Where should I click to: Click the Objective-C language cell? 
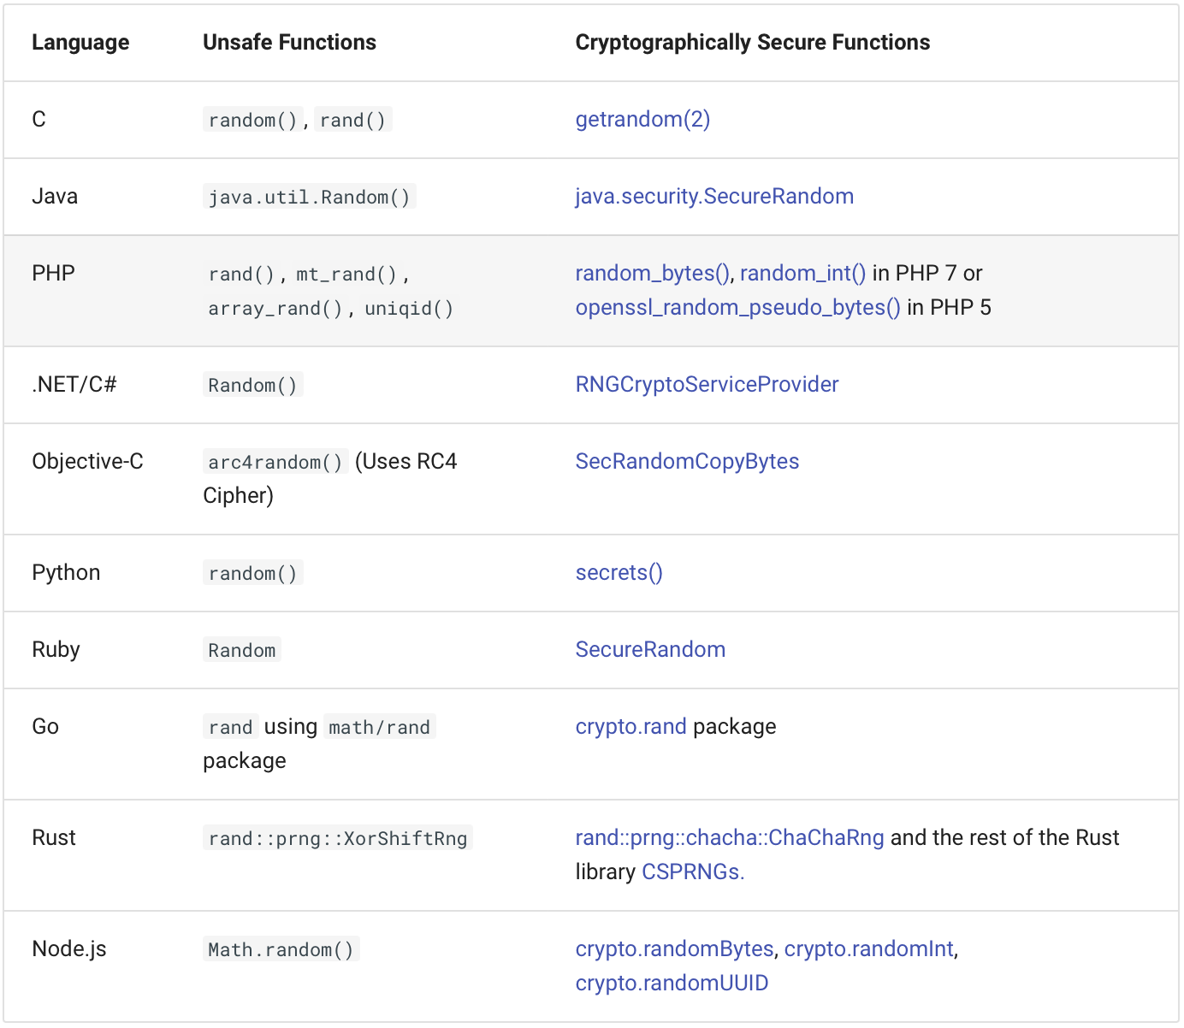coord(87,462)
